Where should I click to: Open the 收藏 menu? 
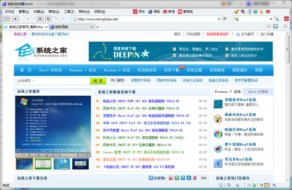coord(39,12)
